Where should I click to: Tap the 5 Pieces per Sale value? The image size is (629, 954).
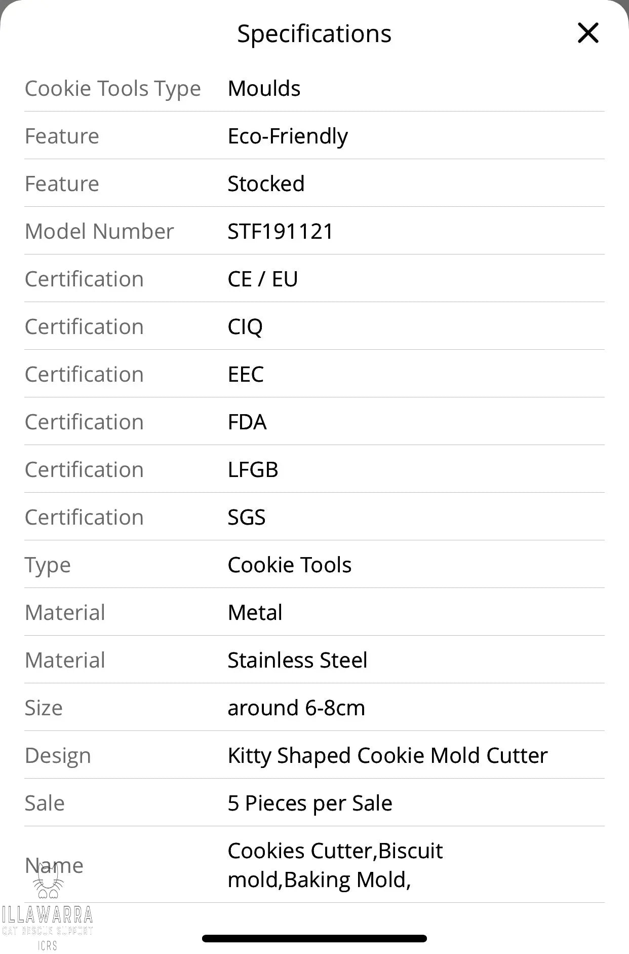click(310, 803)
